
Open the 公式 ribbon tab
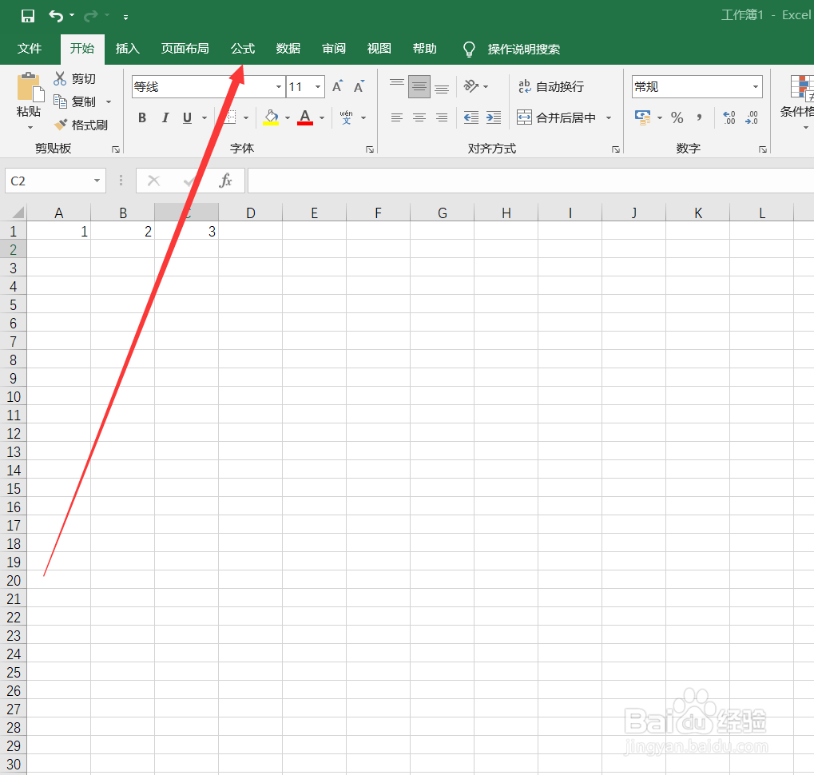coord(242,49)
